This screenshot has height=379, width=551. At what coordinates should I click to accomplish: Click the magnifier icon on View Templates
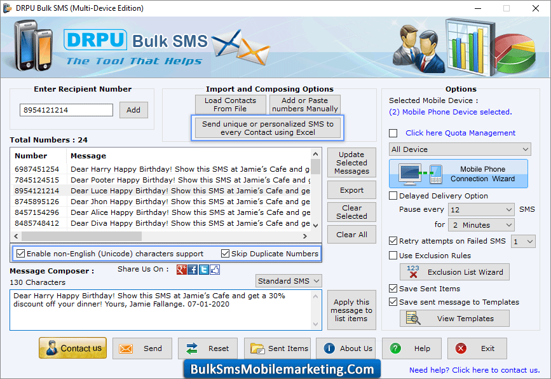click(x=413, y=318)
